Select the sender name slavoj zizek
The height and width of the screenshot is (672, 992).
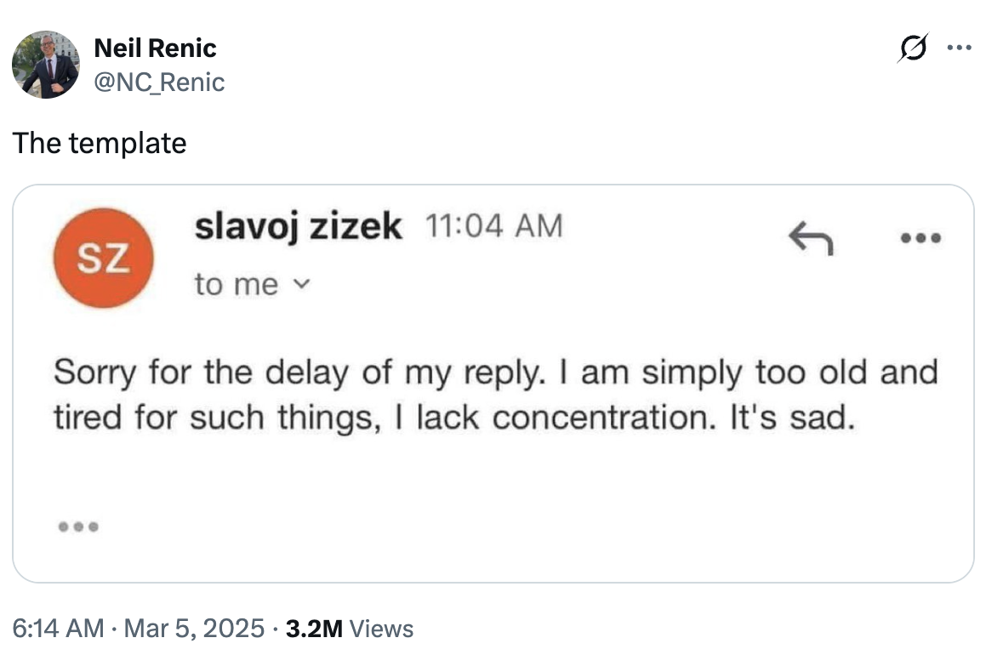tap(298, 226)
